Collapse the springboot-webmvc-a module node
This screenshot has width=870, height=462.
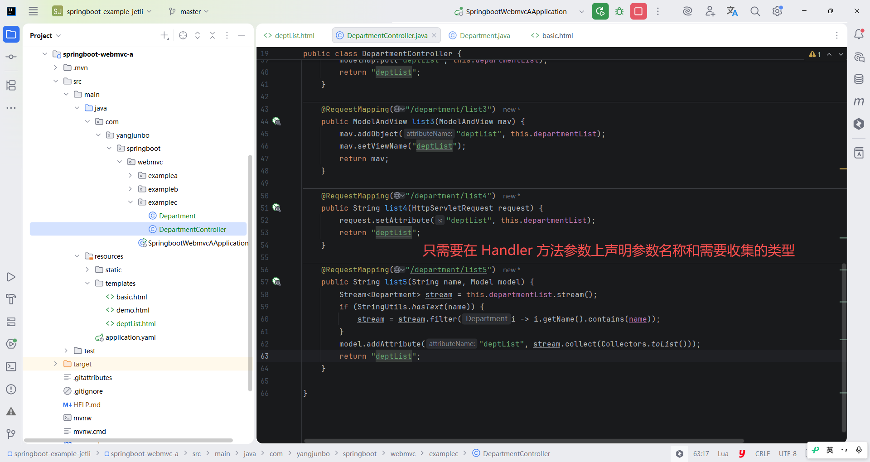coord(44,54)
